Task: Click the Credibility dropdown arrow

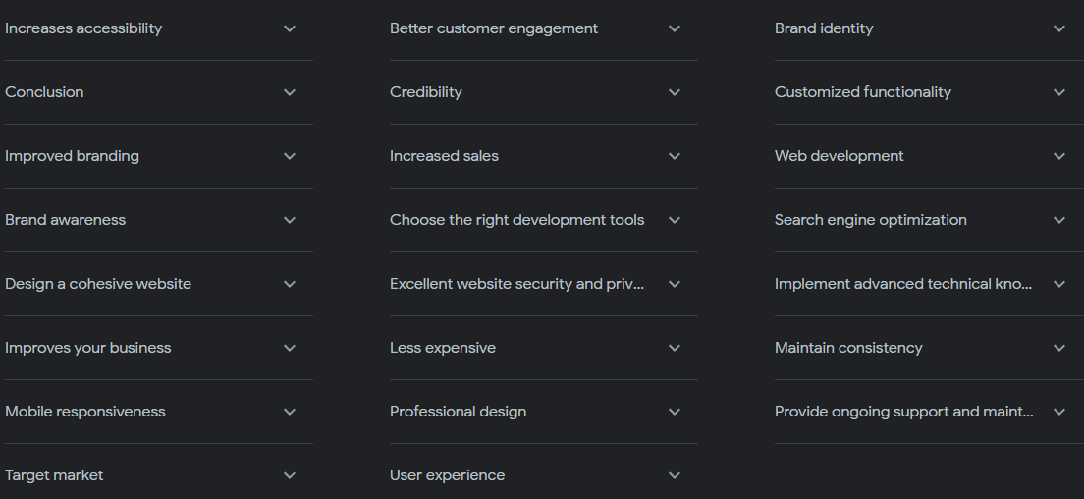Action: (x=675, y=92)
